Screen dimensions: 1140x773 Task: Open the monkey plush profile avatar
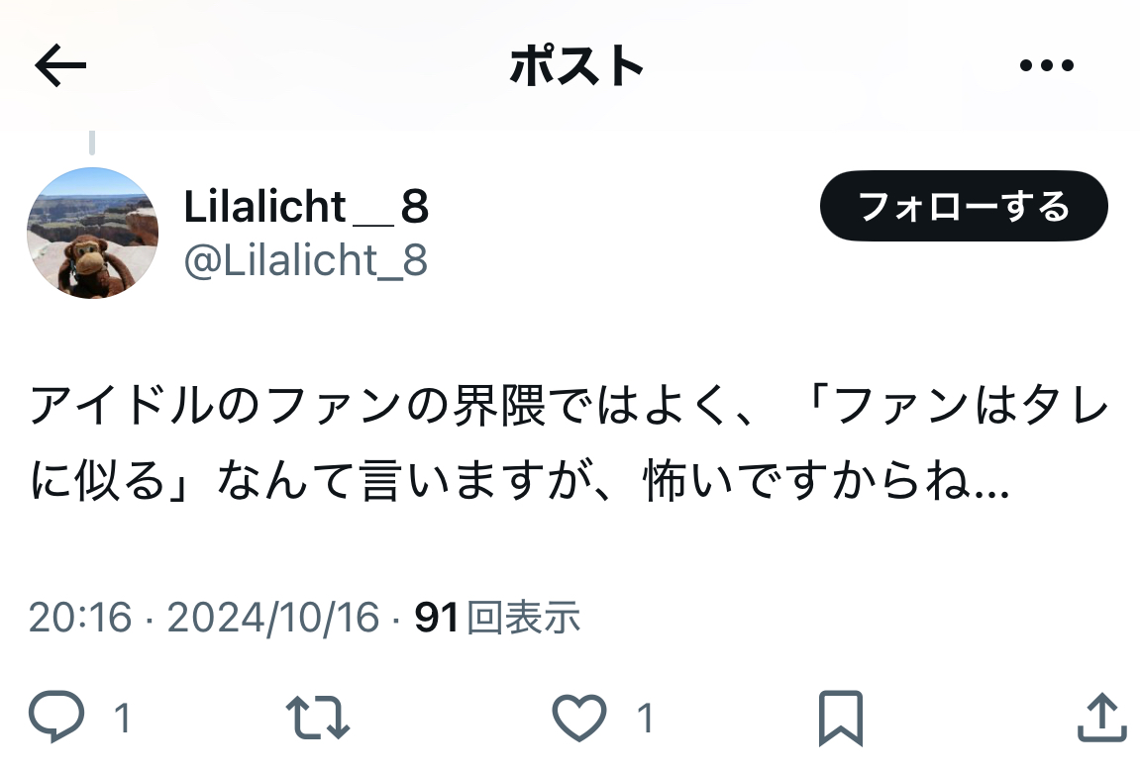(92, 233)
